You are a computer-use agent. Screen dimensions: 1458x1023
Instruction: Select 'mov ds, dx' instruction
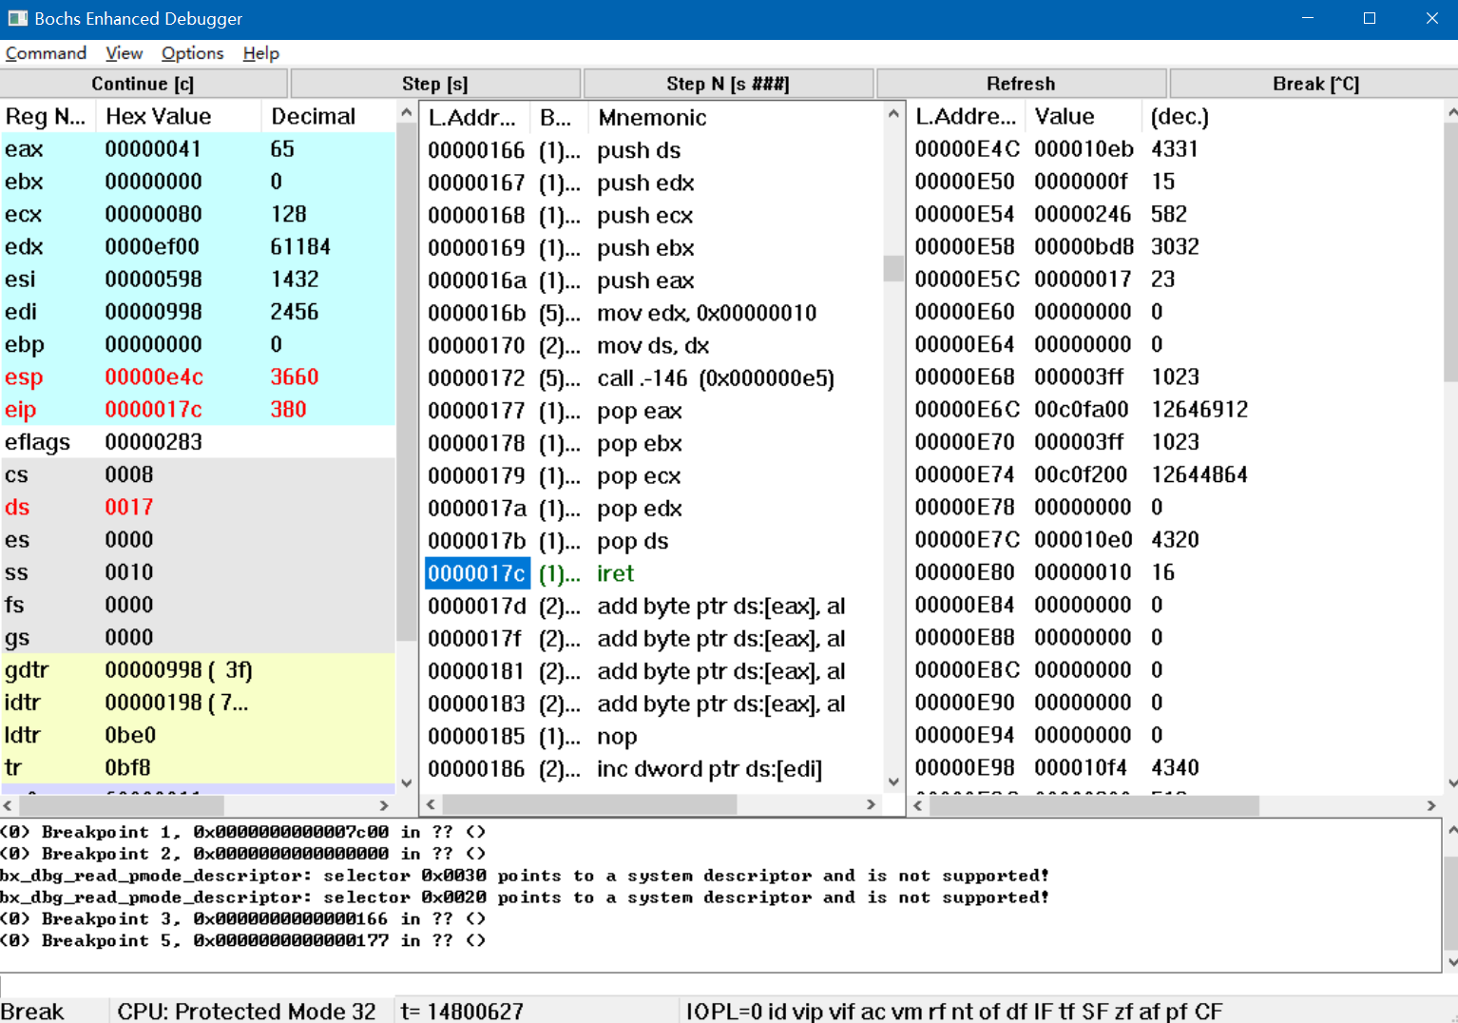(x=653, y=346)
